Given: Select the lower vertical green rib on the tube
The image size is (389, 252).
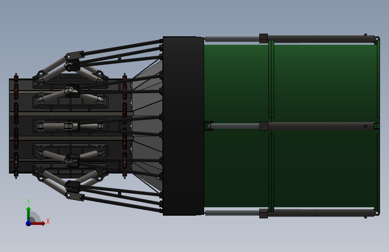Looking at the screenshot, I should coord(271,173).
